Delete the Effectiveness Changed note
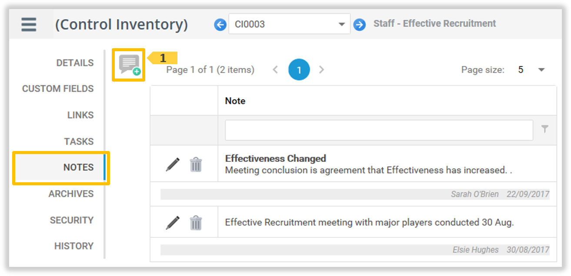This screenshot has height=276, width=571. point(196,164)
